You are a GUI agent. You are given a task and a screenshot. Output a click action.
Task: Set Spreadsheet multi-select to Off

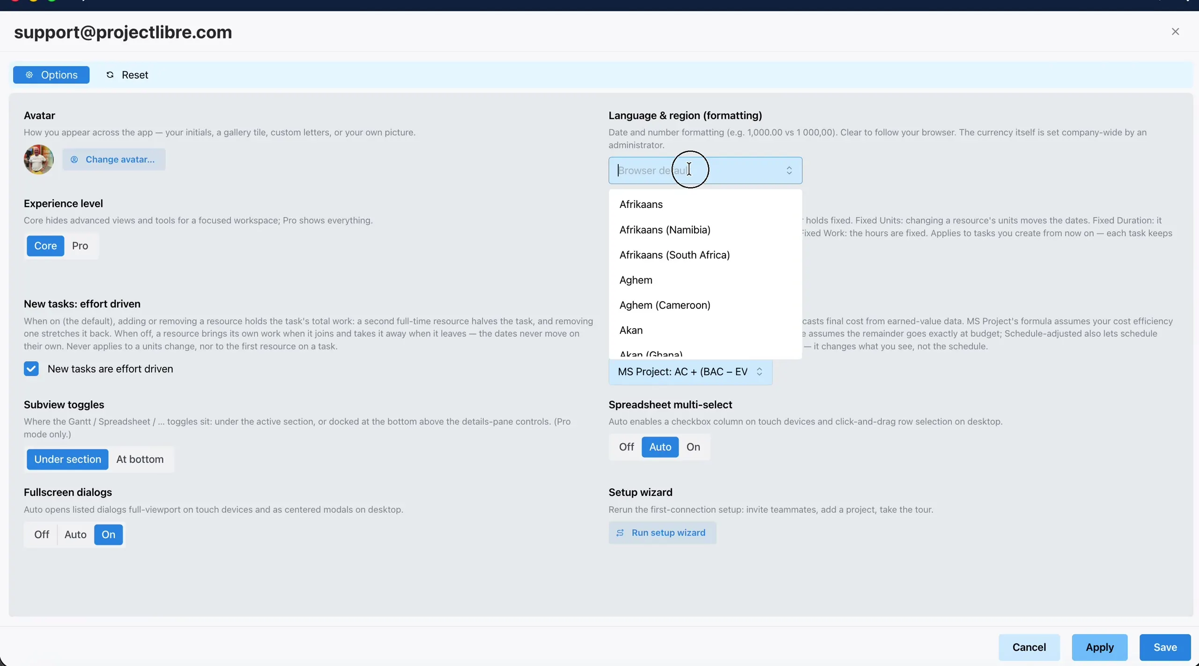coord(626,447)
